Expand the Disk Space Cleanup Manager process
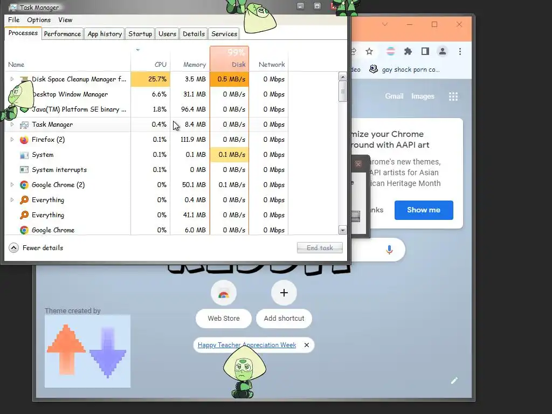 (12, 79)
